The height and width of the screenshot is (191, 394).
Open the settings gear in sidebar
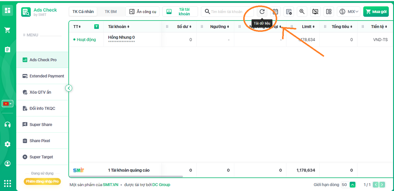pos(8,144)
